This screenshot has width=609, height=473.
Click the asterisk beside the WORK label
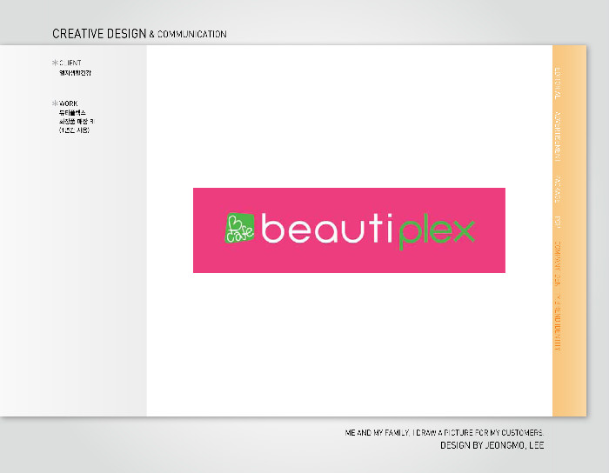pyautogui.click(x=55, y=103)
